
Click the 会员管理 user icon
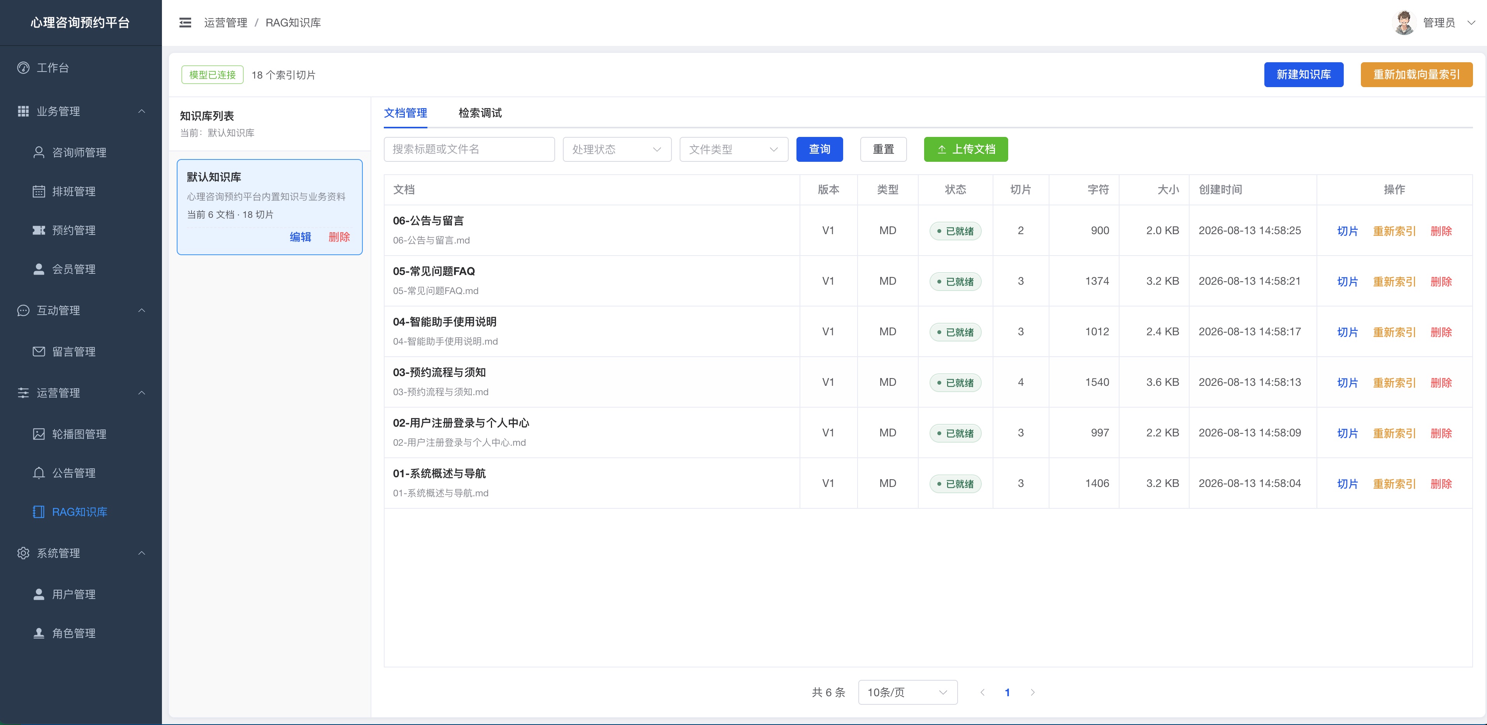pos(39,270)
